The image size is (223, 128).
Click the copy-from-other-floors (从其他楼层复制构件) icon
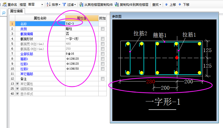click(81, 4)
